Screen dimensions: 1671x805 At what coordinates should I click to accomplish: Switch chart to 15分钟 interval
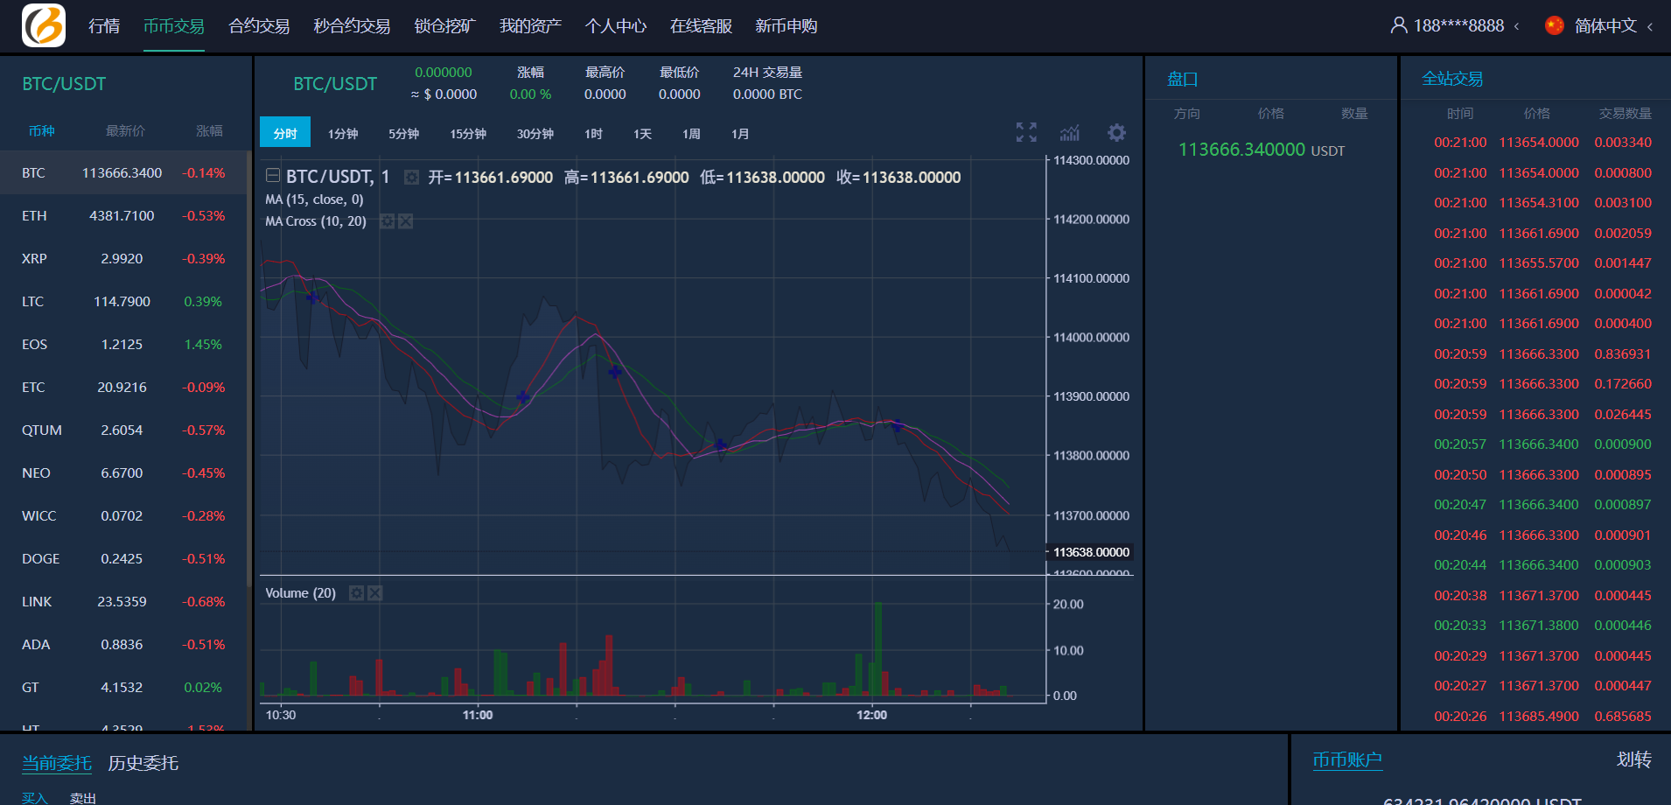pos(468,134)
